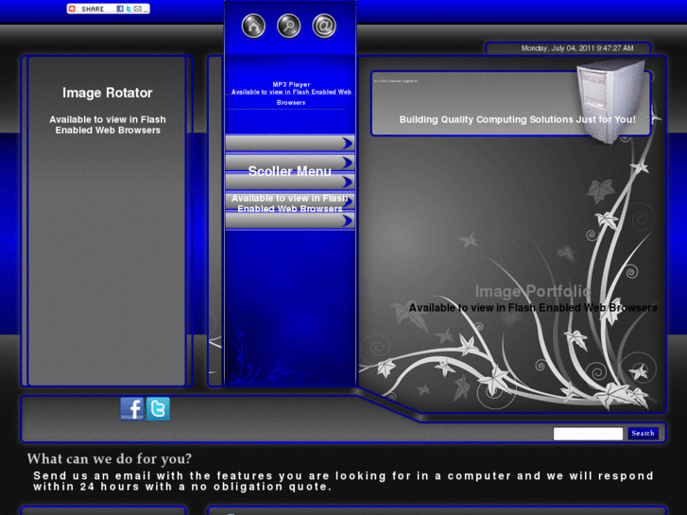The width and height of the screenshot is (687, 515).
Task: Go to the Home page icon
Action: (253, 26)
